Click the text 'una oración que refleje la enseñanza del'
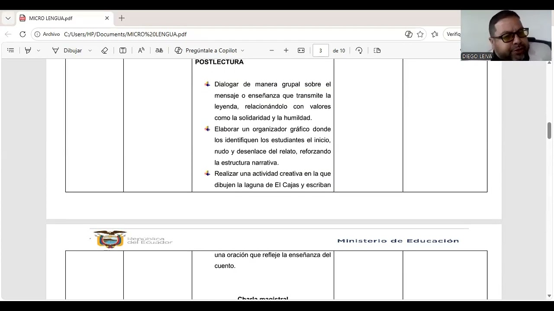Viewport: 554px width, 311px height. tap(273, 255)
